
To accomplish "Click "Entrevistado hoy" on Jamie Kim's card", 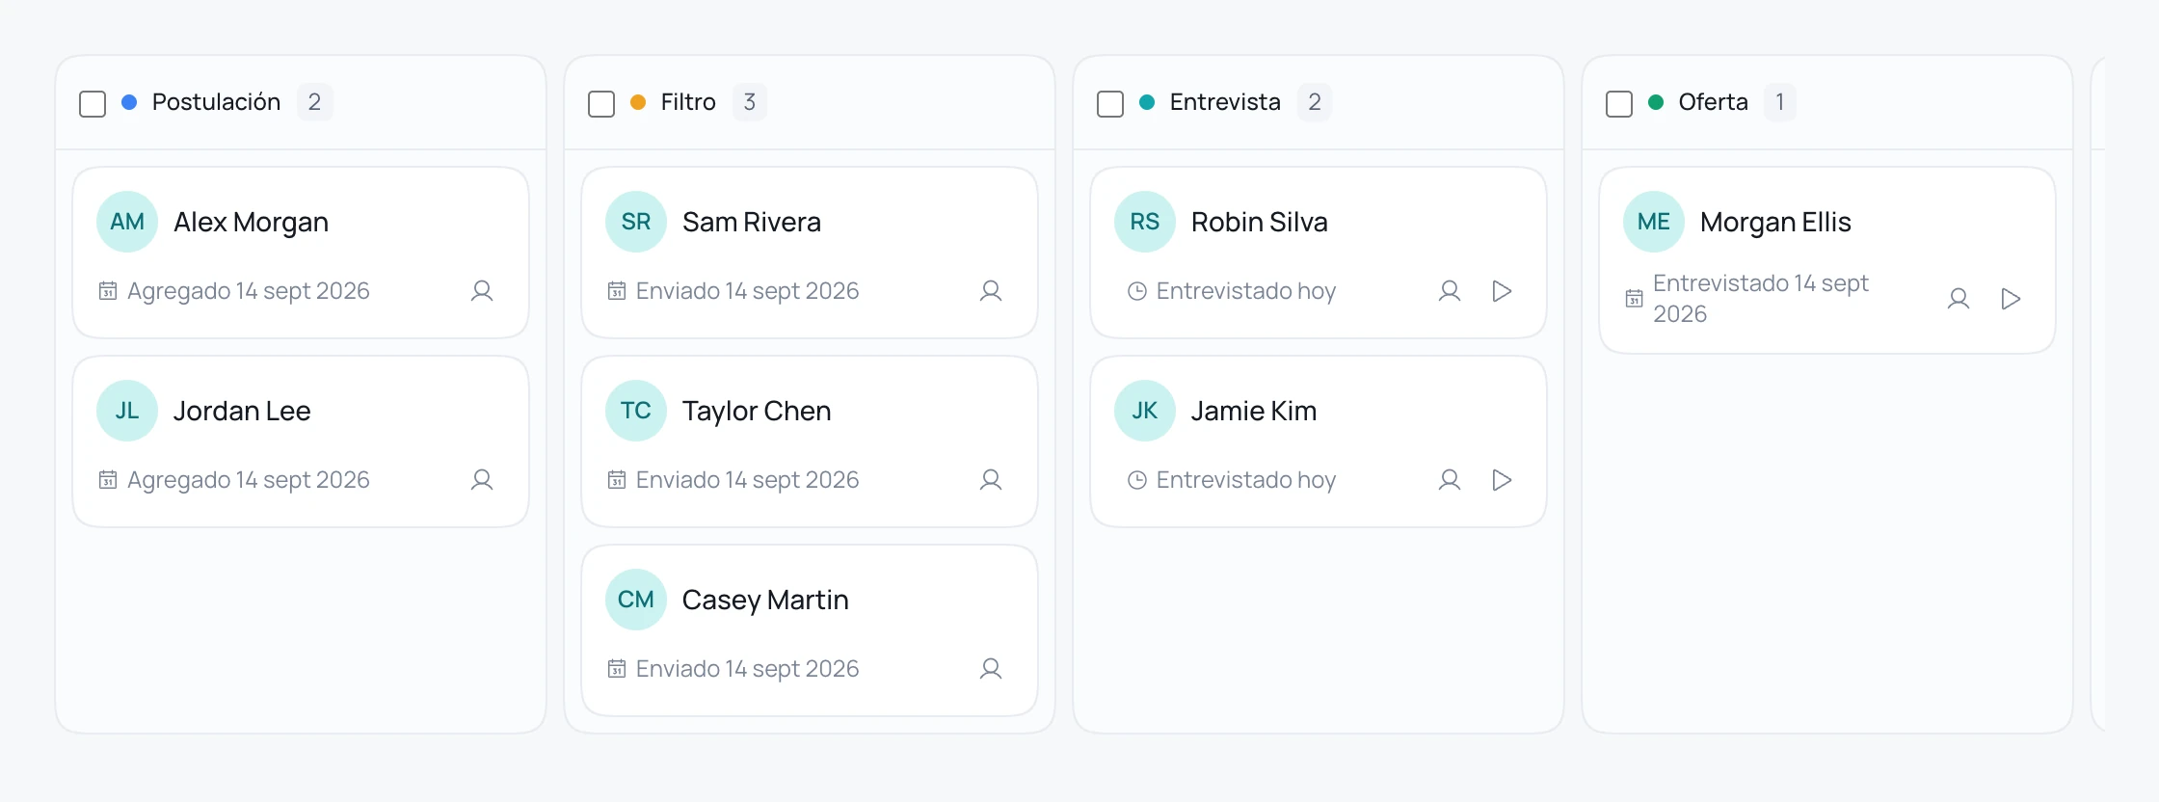I will pyautogui.click(x=1245, y=480).
